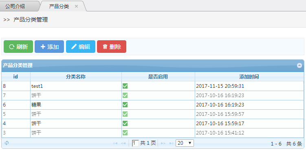The image size is (306, 150).
Task: Click the pager reload icon
Action: (7, 143)
